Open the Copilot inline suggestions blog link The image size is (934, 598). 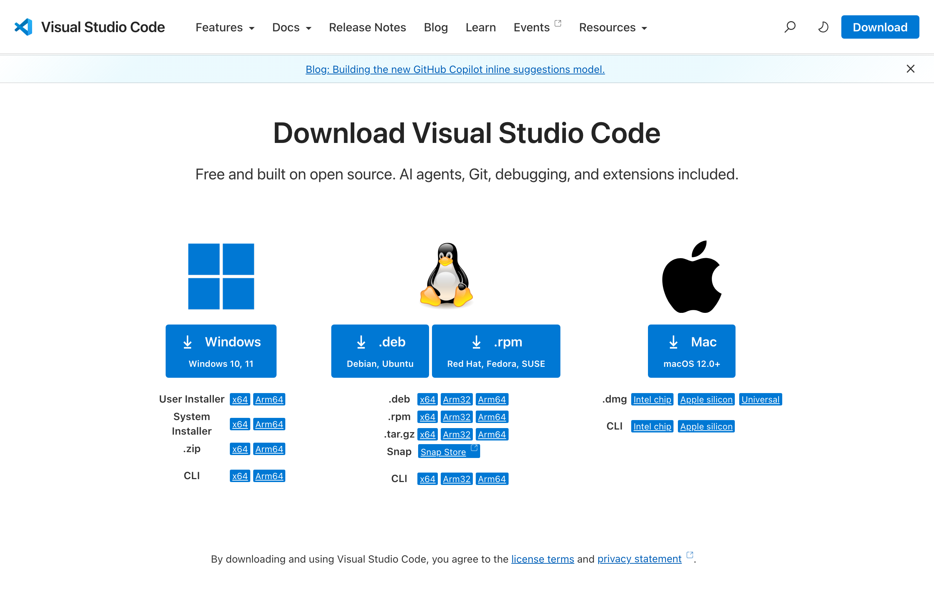tap(455, 69)
